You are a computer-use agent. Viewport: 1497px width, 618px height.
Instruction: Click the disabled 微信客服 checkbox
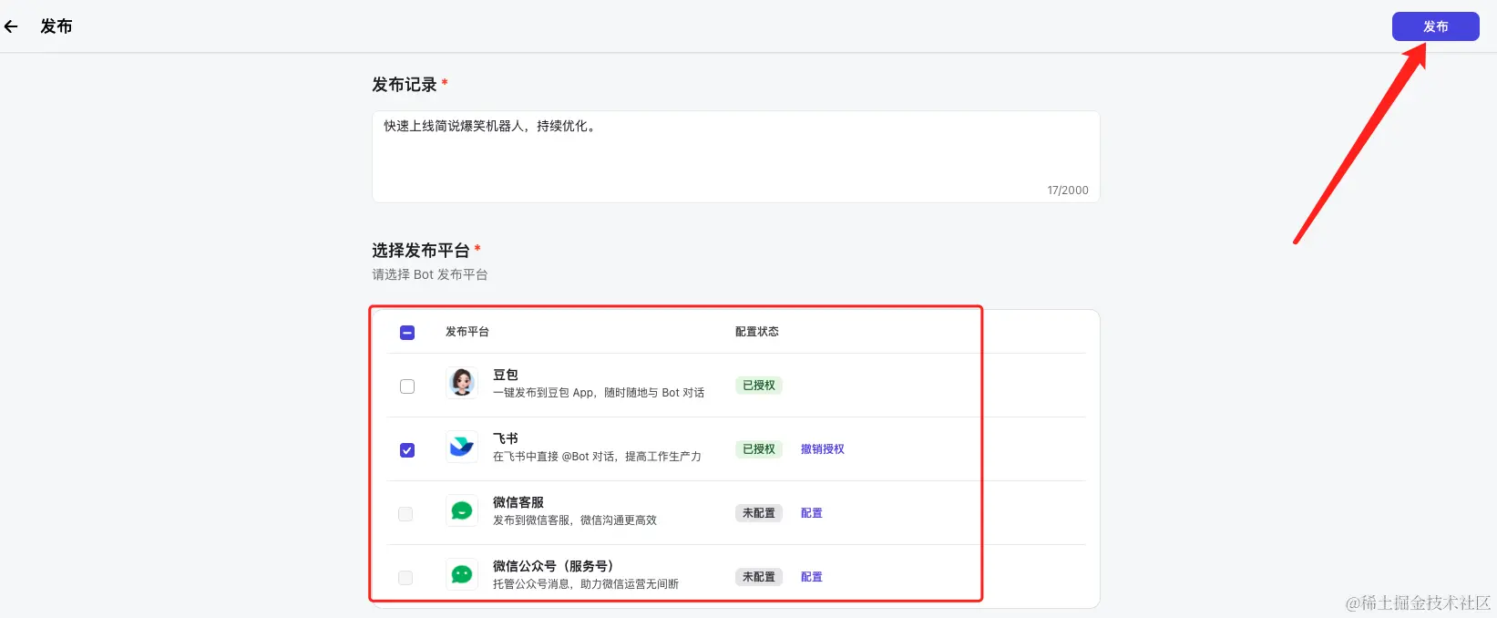[x=405, y=514]
